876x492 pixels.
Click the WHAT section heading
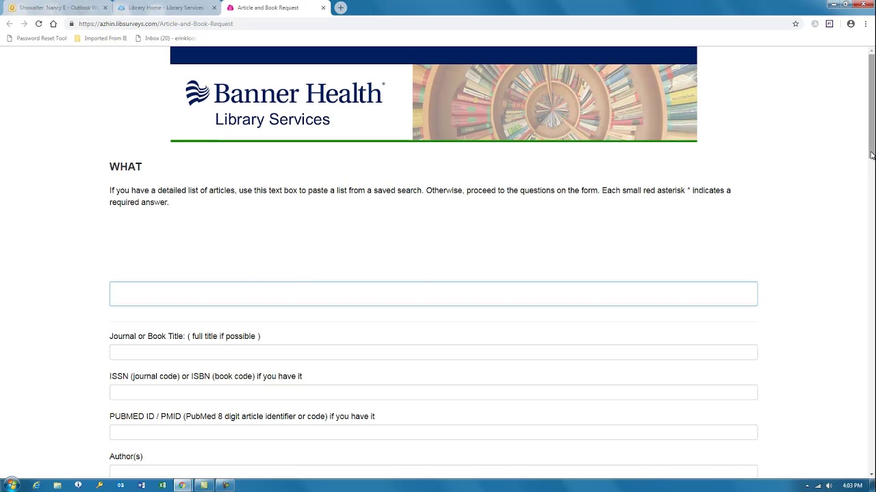click(125, 167)
